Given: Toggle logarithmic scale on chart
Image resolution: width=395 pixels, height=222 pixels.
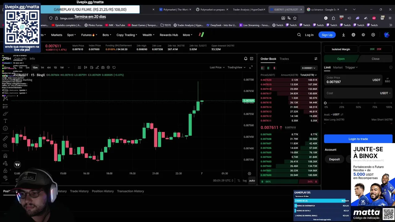Looking at the screenshot, I should 245,181.
